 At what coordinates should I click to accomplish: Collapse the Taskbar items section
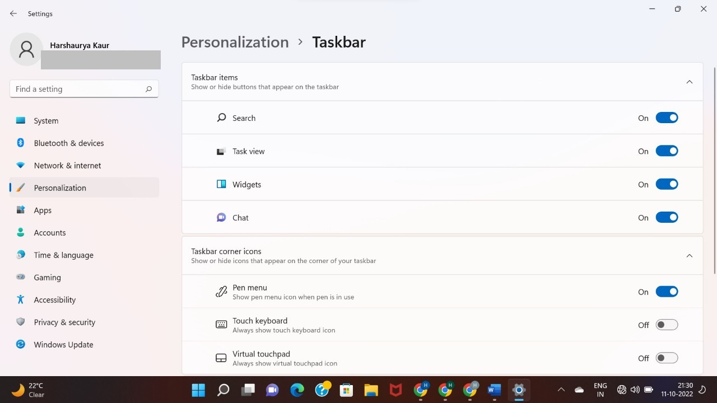[689, 82]
